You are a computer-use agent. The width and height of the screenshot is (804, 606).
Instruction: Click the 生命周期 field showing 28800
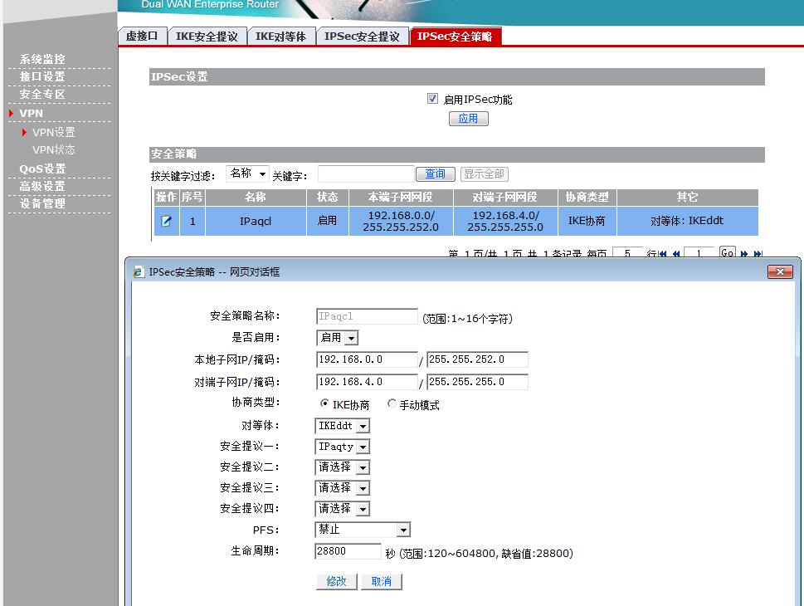pos(348,551)
